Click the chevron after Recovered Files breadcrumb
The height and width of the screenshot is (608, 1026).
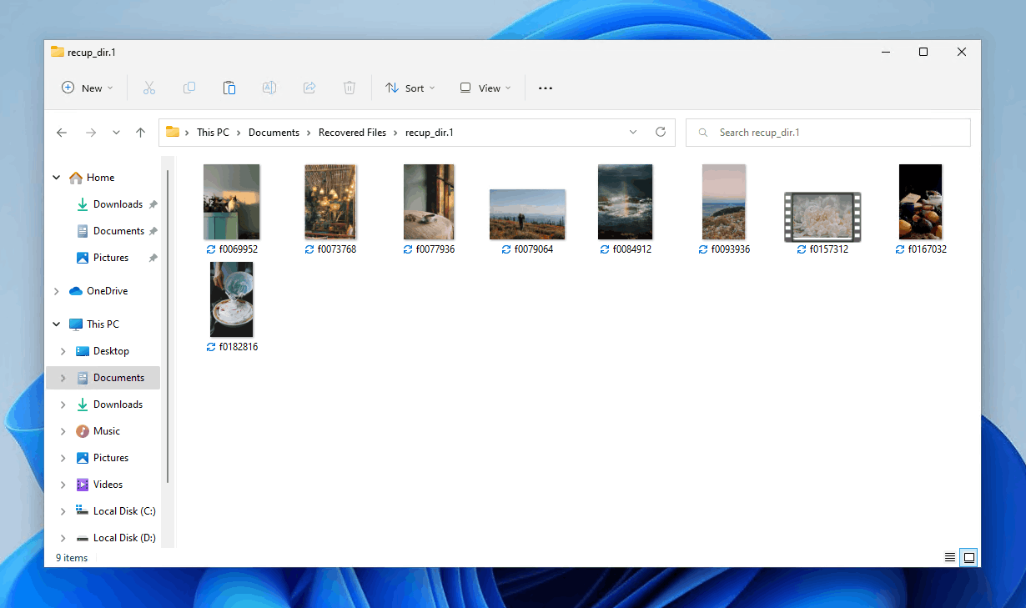(x=395, y=133)
